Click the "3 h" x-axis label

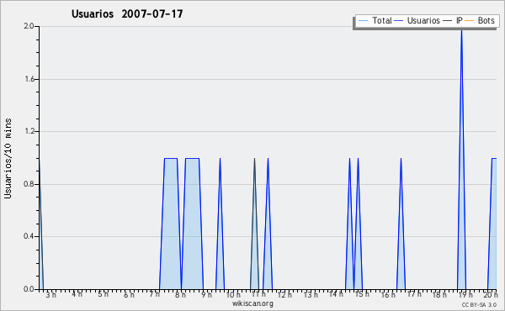point(50,294)
